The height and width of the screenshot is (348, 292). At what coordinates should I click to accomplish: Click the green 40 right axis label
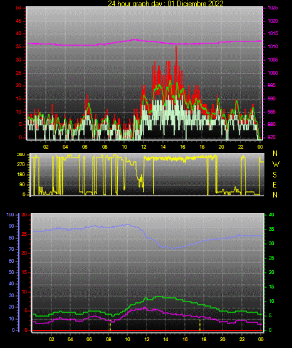pyautogui.click(x=271, y=215)
